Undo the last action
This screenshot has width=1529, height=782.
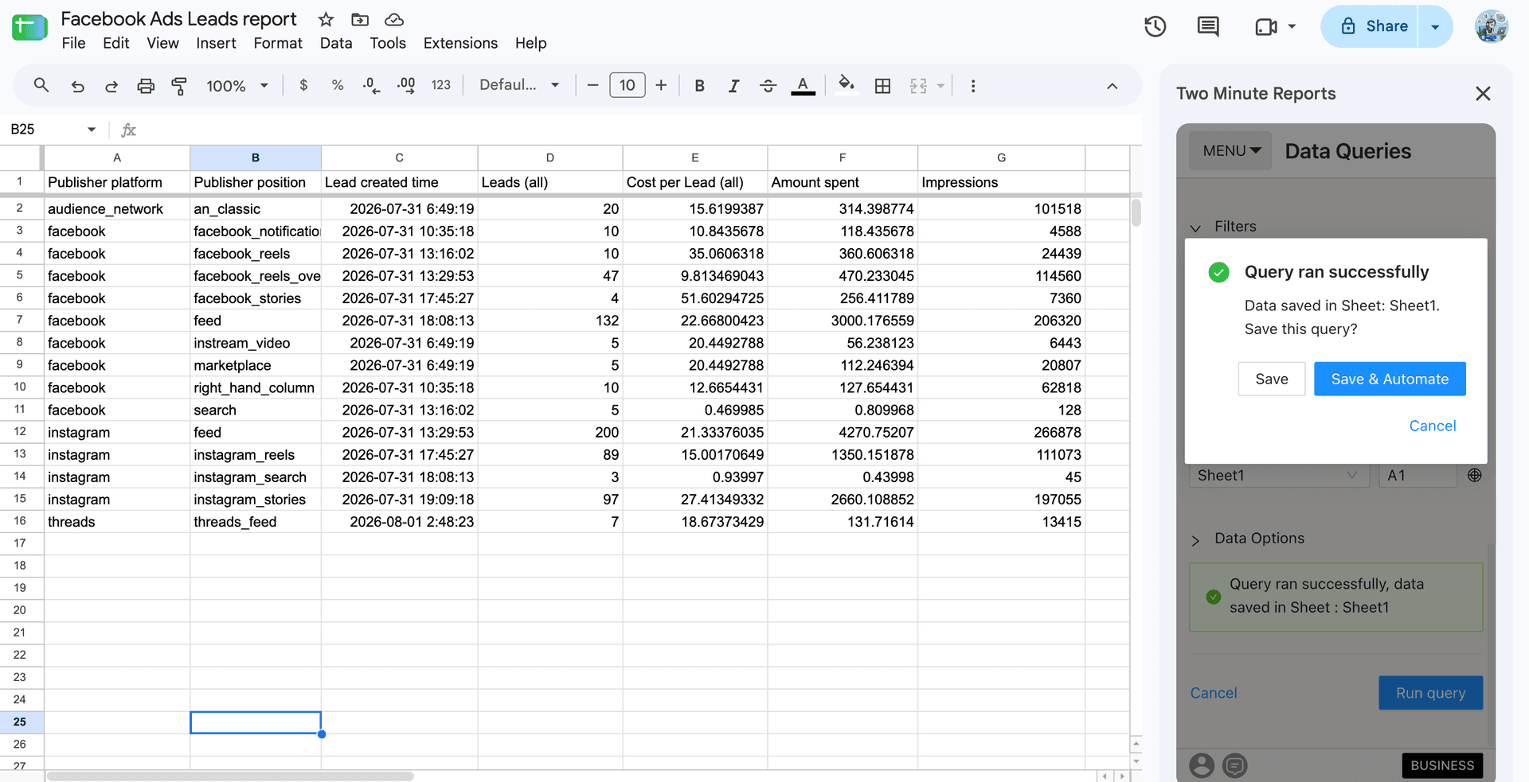[x=77, y=86]
